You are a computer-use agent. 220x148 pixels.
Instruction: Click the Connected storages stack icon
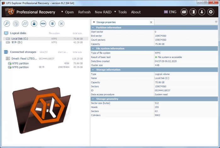[6, 52]
